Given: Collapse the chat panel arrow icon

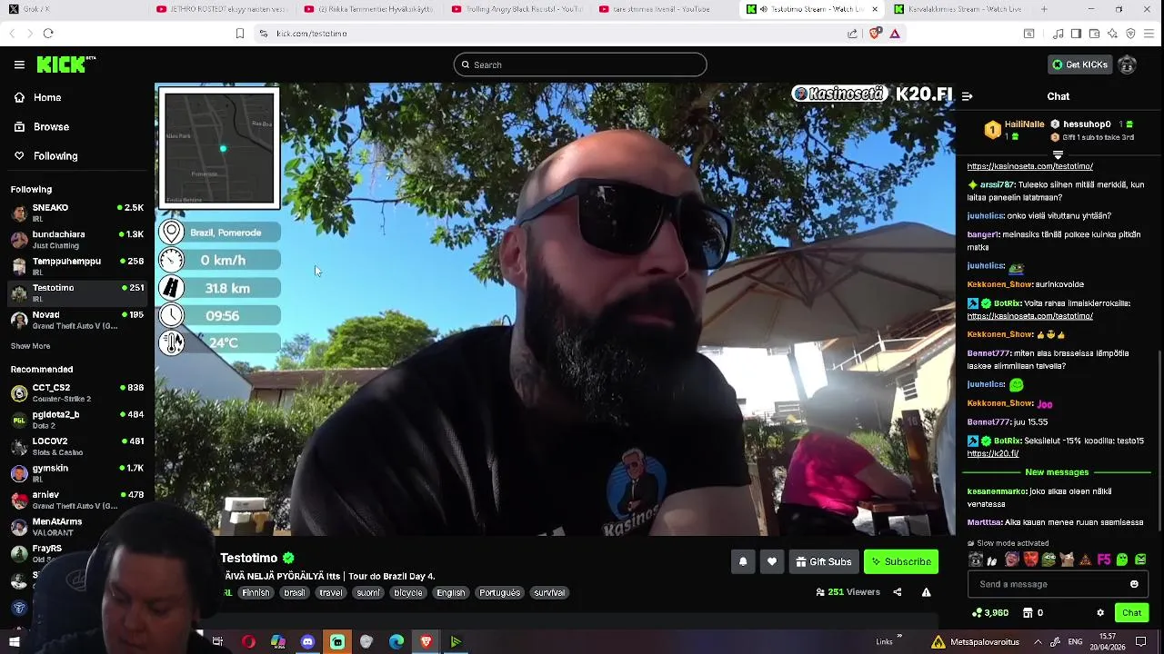Looking at the screenshot, I should pyautogui.click(x=967, y=96).
